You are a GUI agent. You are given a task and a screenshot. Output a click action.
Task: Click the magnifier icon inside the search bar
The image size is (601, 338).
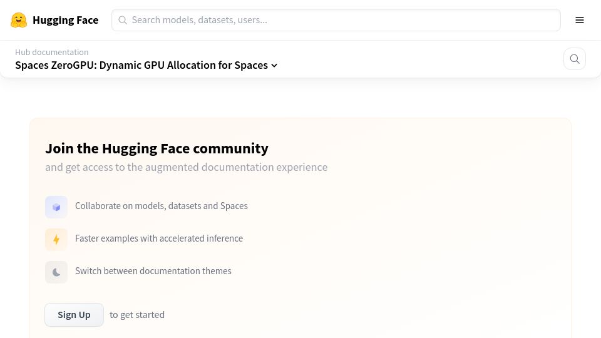tap(123, 20)
